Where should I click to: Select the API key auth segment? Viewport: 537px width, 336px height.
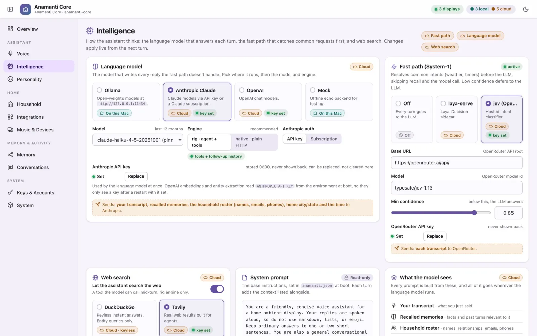tap(295, 139)
